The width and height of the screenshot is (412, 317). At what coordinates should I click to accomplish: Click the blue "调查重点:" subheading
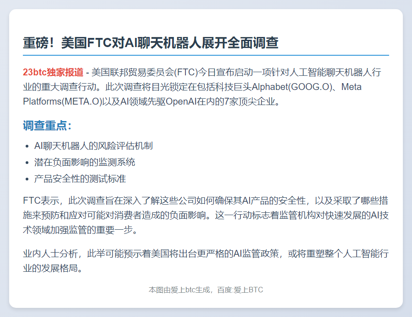tap(47, 126)
